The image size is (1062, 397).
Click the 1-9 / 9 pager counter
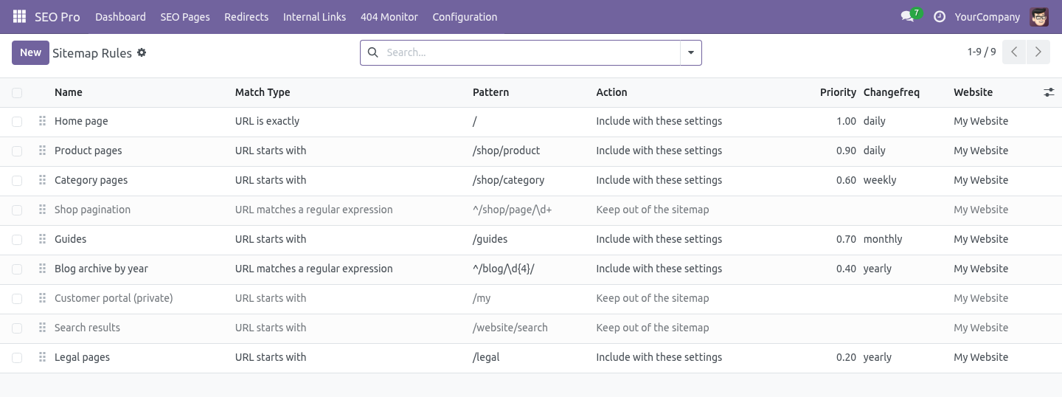point(982,52)
